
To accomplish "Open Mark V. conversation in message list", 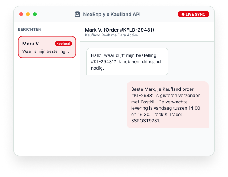I will (47, 47).
